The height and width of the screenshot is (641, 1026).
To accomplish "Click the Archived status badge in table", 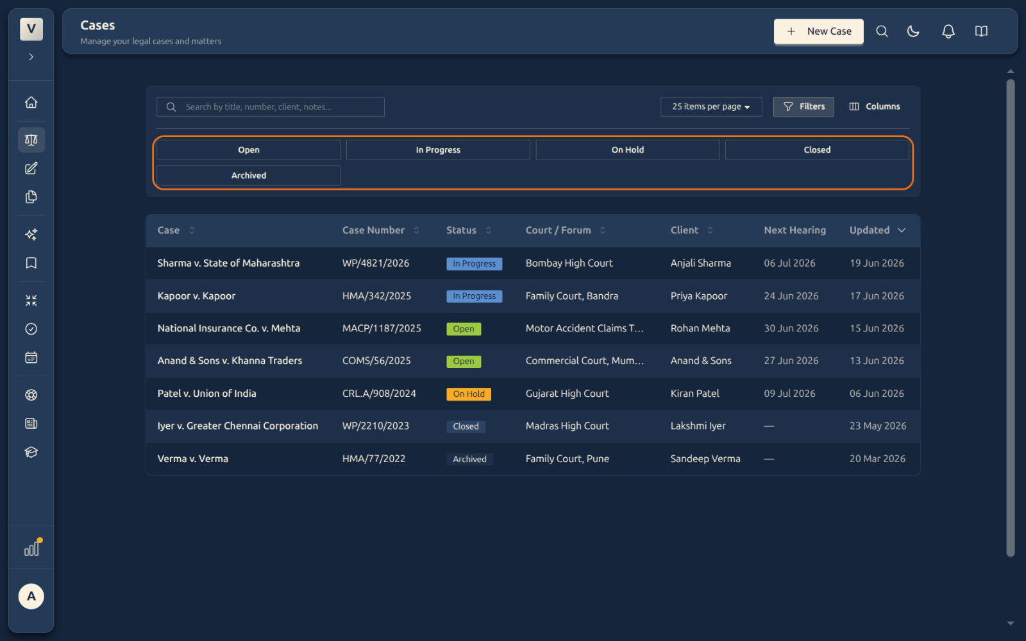I will click(469, 459).
